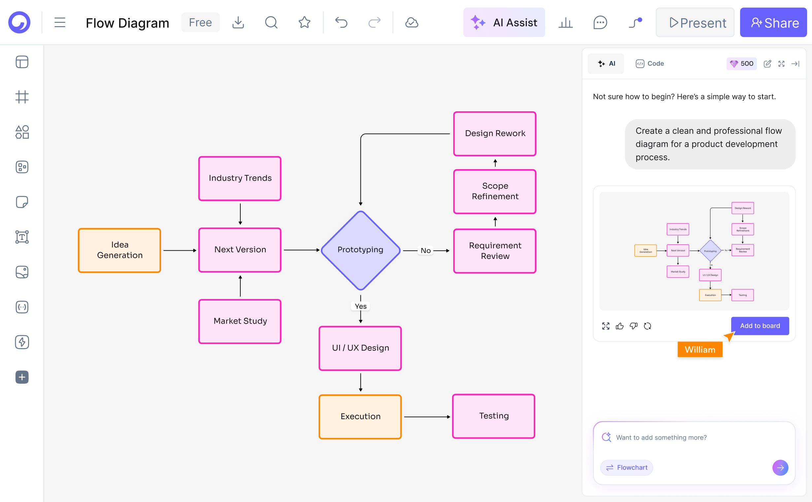Expand the AI panel to fullscreen

click(x=782, y=64)
